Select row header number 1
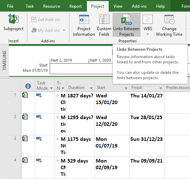Viewport: 190px width, 179px height. coord(15,102)
